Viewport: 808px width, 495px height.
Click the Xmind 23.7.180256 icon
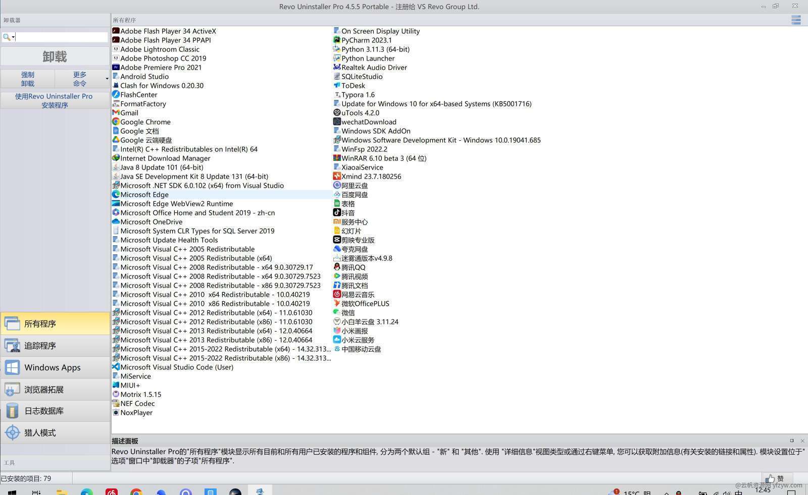tap(337, 176)
